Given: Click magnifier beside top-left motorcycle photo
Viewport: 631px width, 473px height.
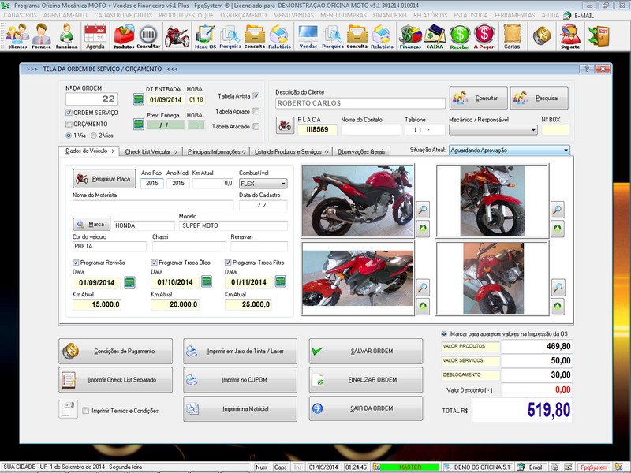Looking at the screenshot, I should click(423, 210).
